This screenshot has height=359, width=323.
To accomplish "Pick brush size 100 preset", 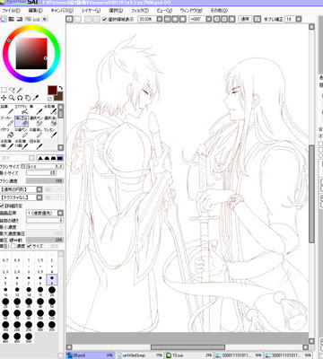I will (x=40, y=315).
